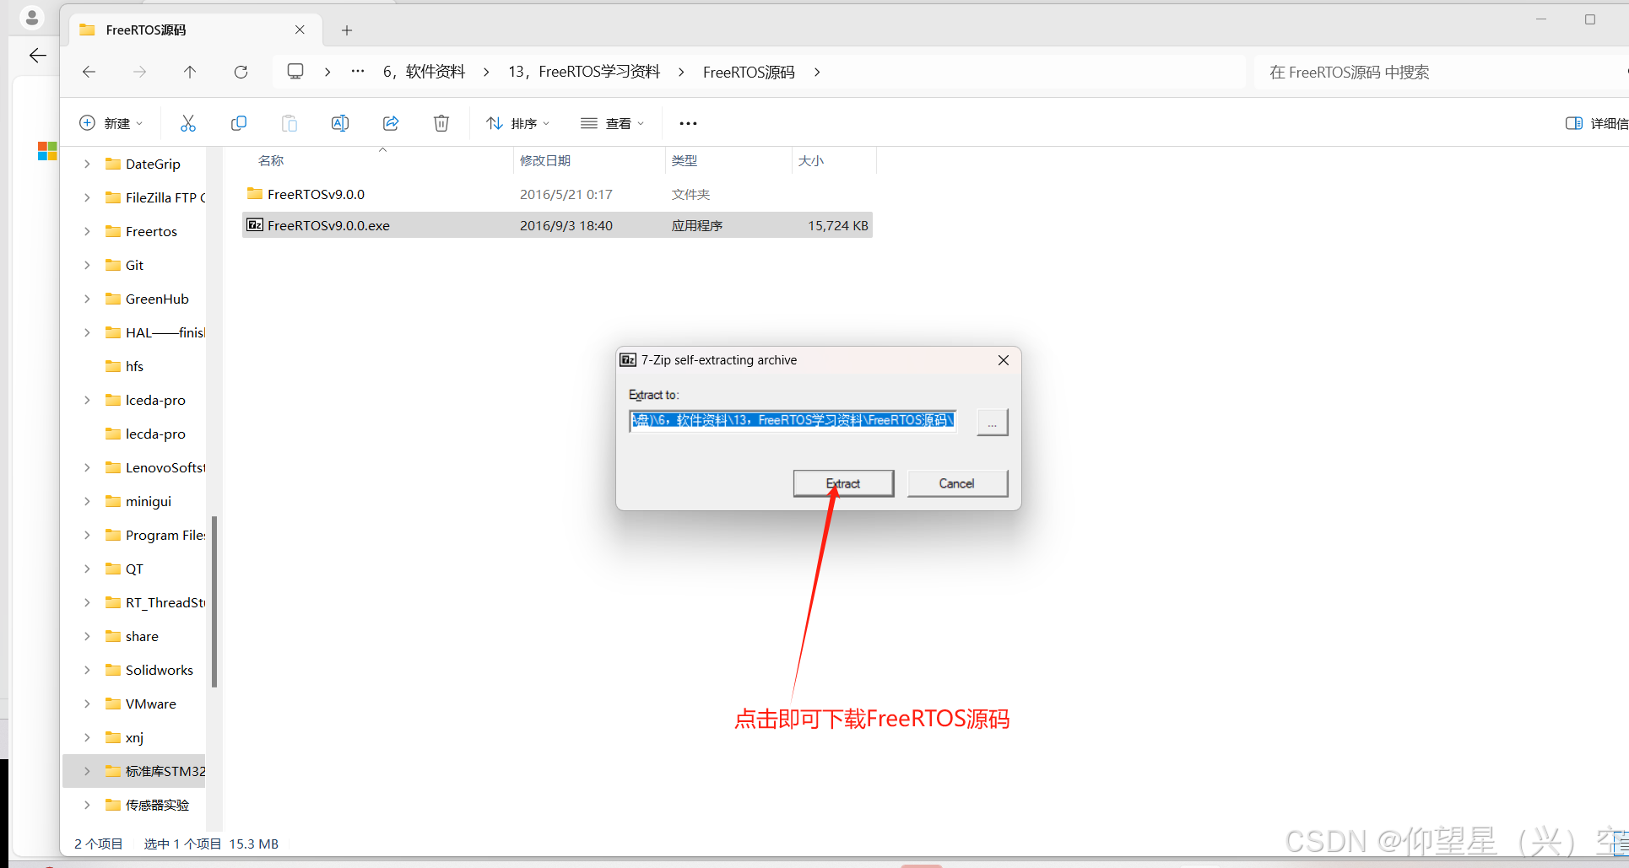Close the FreeRTOS源码 tab

[x=300, y=30]
